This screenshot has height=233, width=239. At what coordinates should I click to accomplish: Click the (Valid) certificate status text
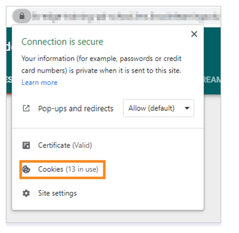click(82, 145)
